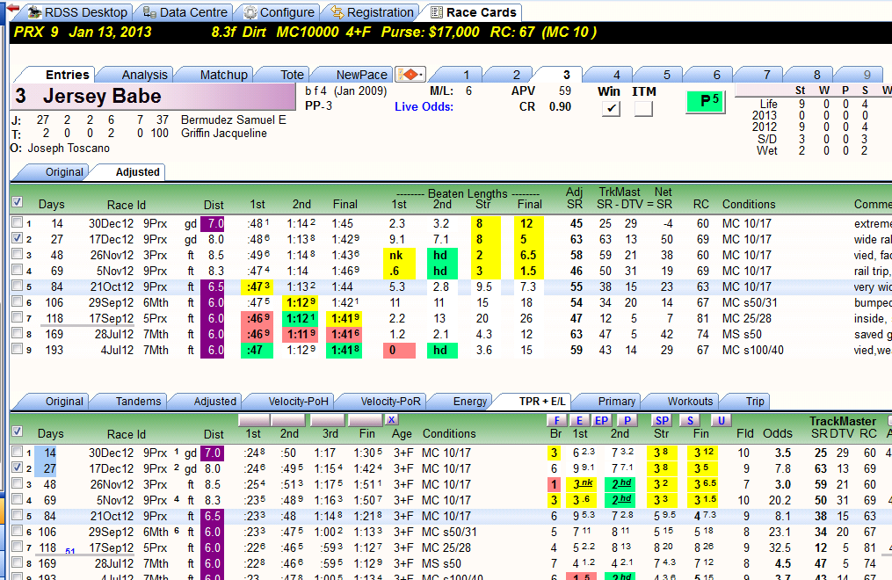892x580 pixels.
Task: Click the green P5 button
Action: (706, 102)
